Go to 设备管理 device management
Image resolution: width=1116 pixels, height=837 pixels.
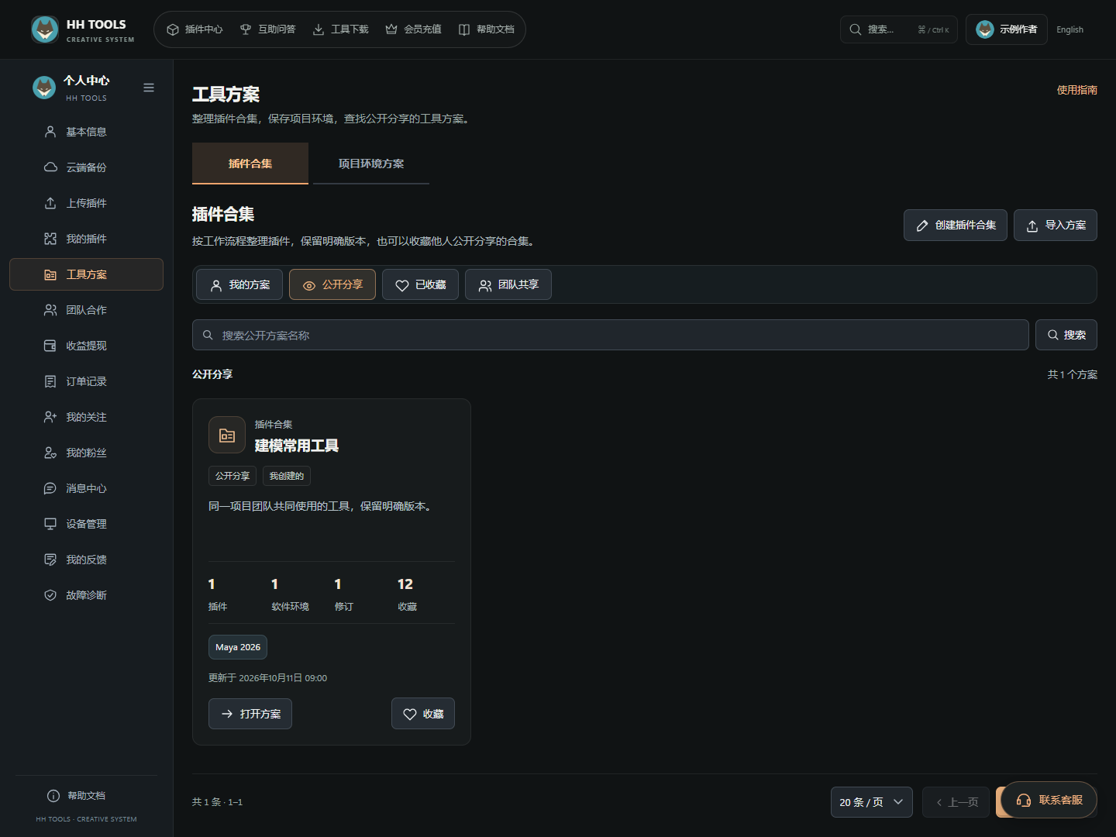coord(86,524)
